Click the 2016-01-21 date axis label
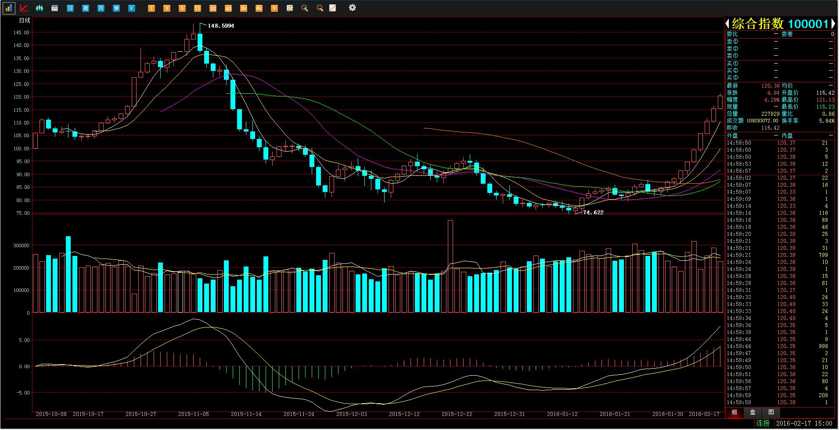The image size is (839, 430). pyautogui.click(x=615, y=414)
